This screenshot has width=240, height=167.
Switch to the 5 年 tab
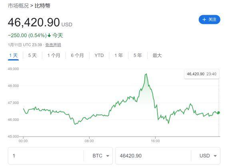click(x=138, y=56)
